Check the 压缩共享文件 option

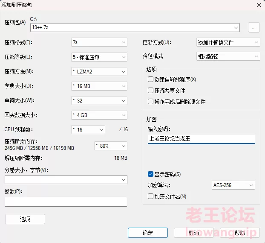[x=150, y=91]
